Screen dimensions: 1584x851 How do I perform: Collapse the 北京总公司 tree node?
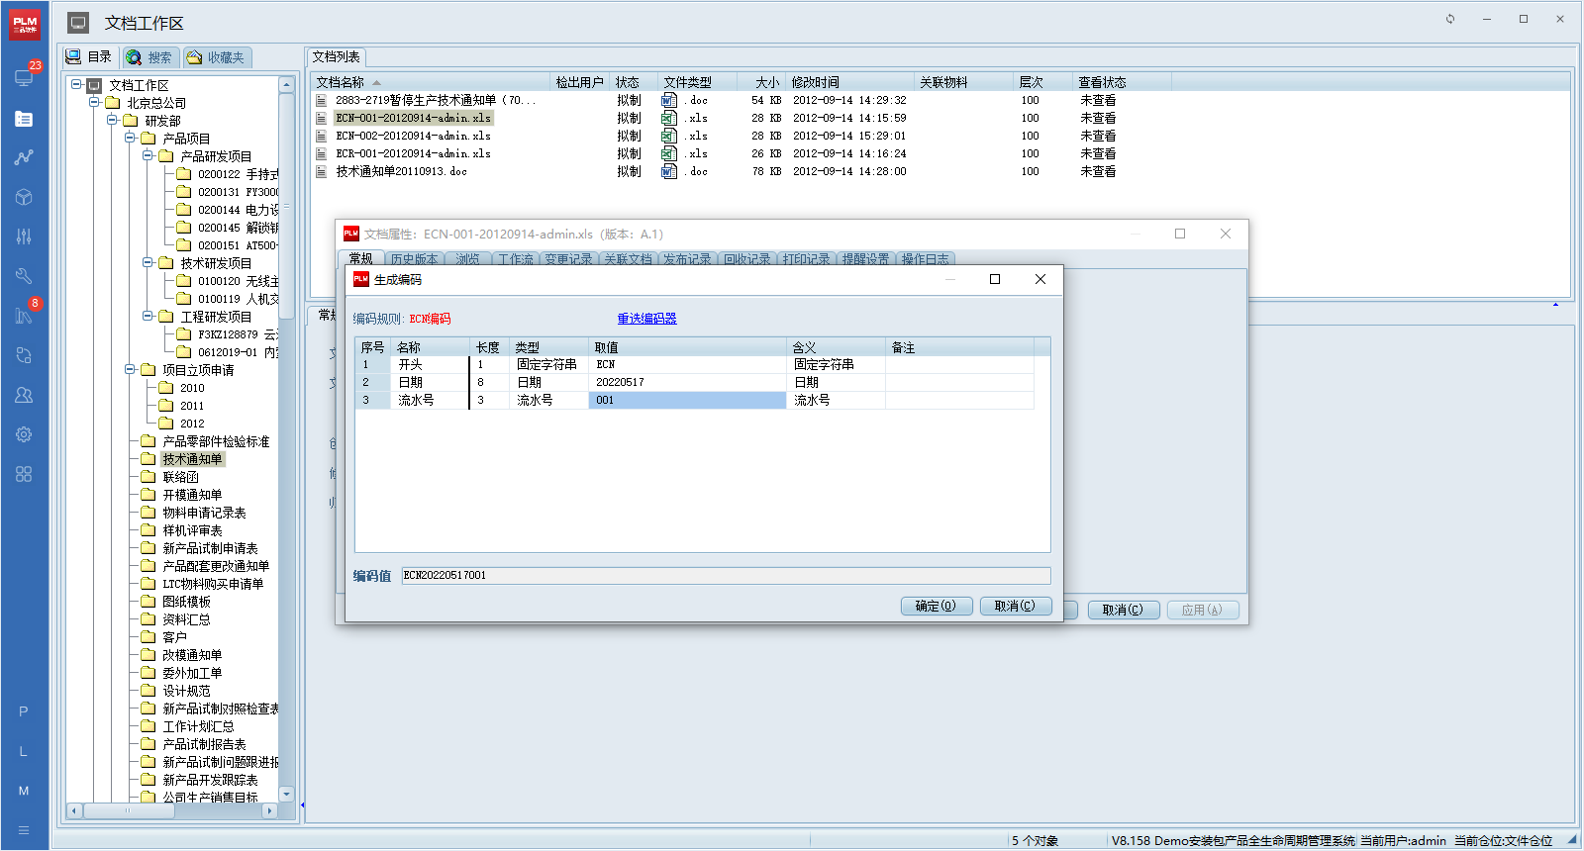click(x=94, y=102)
